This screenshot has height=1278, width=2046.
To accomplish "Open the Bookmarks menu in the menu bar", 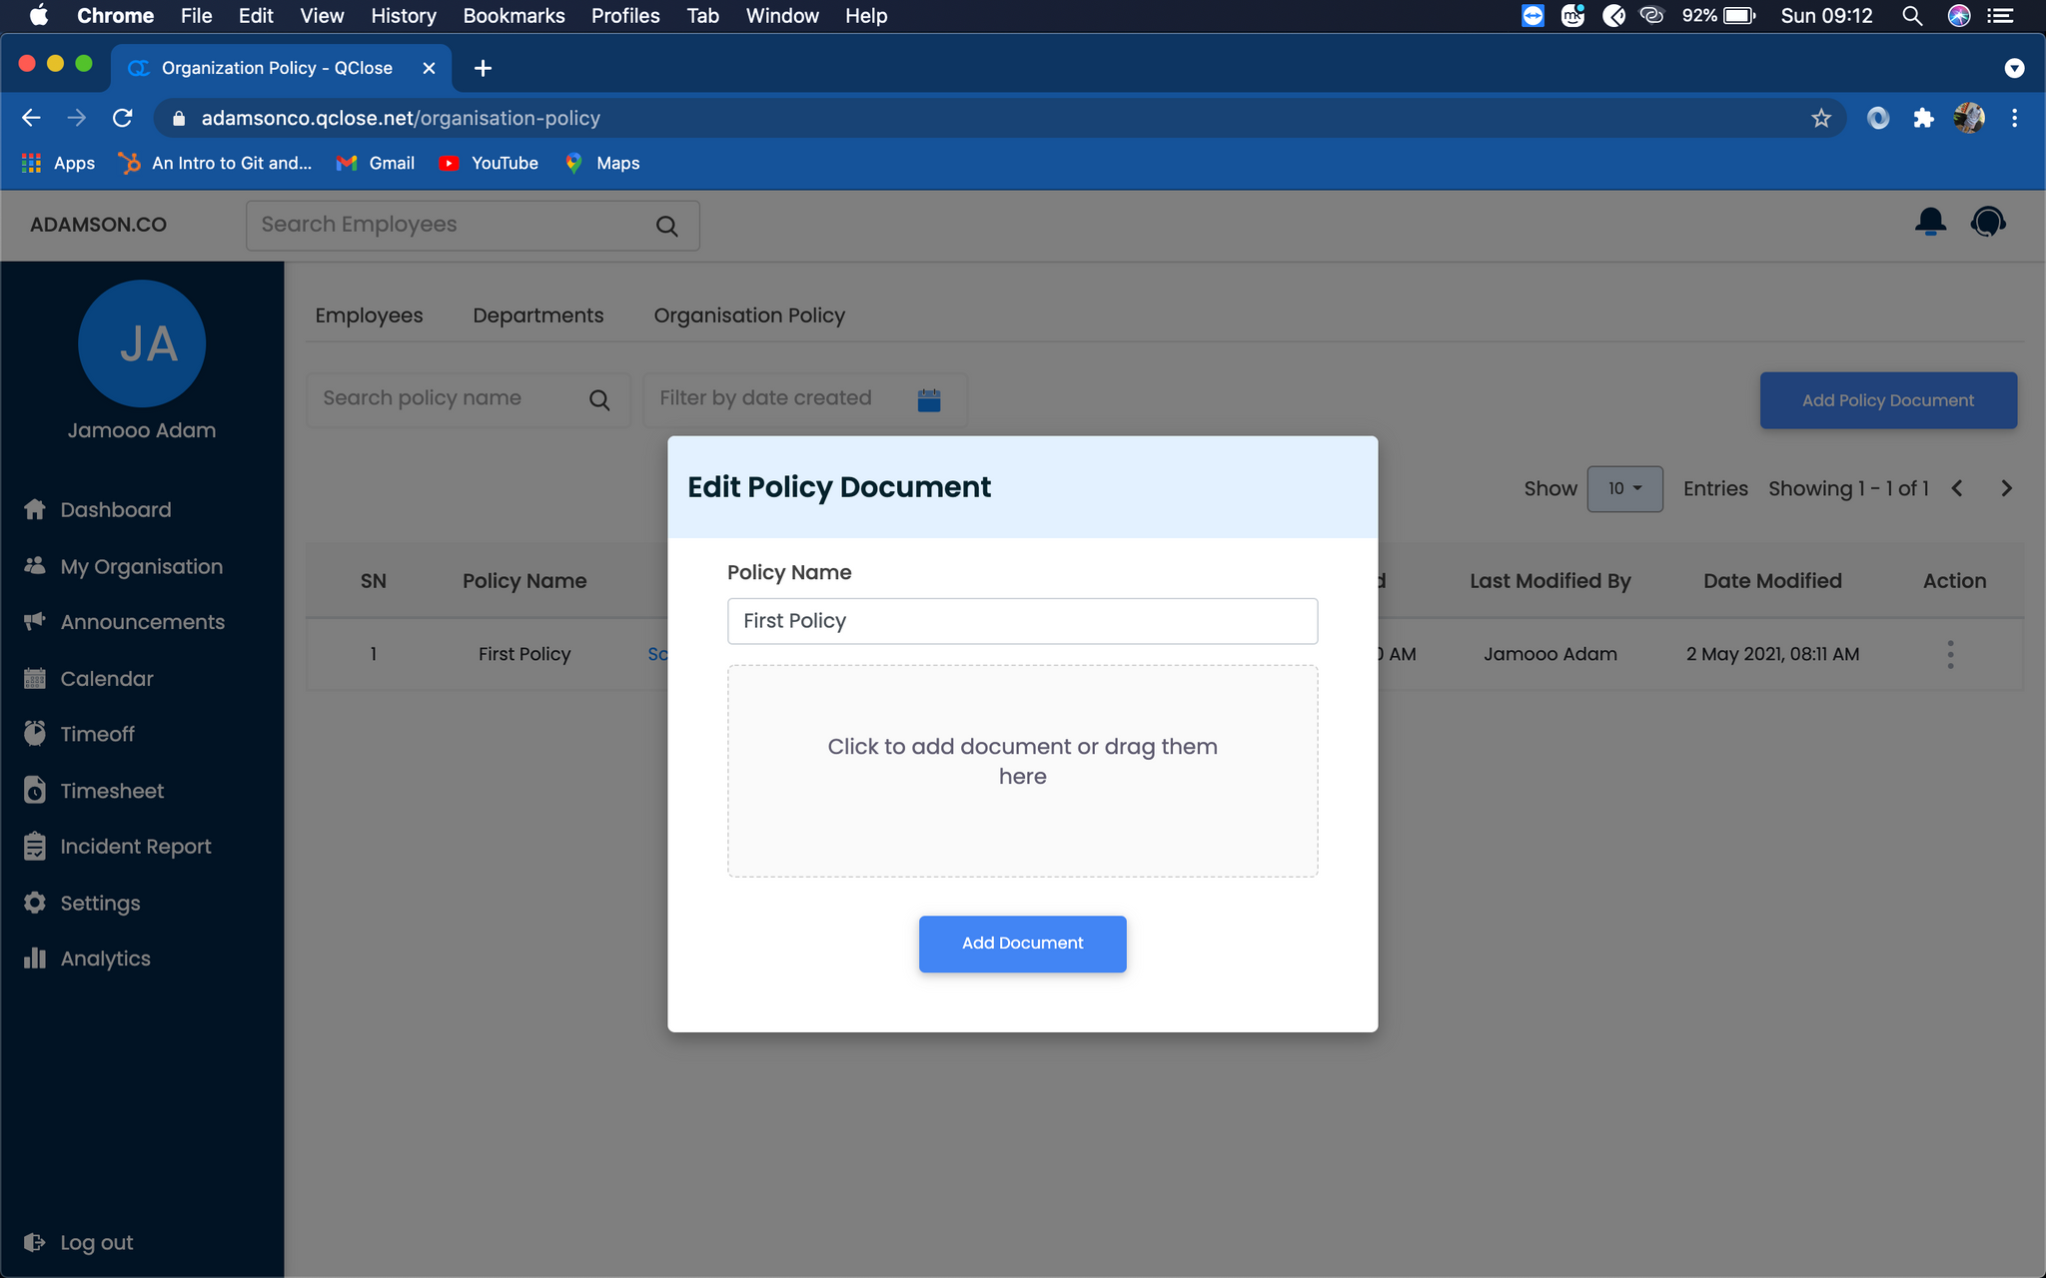I will tap(513, 16).
